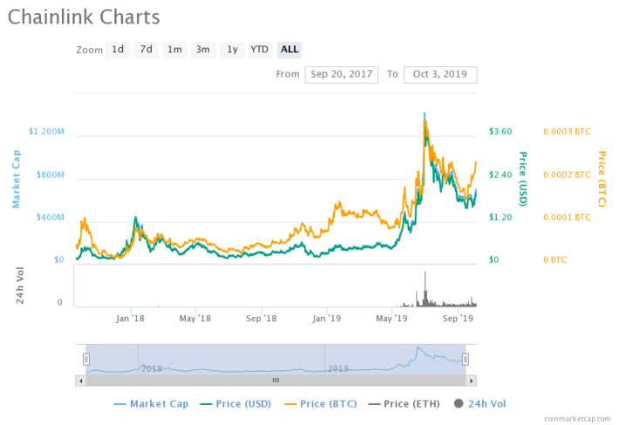Toggle the Price (USD) legend series
Screen dimensions: 619x425
tap(235, 404)
